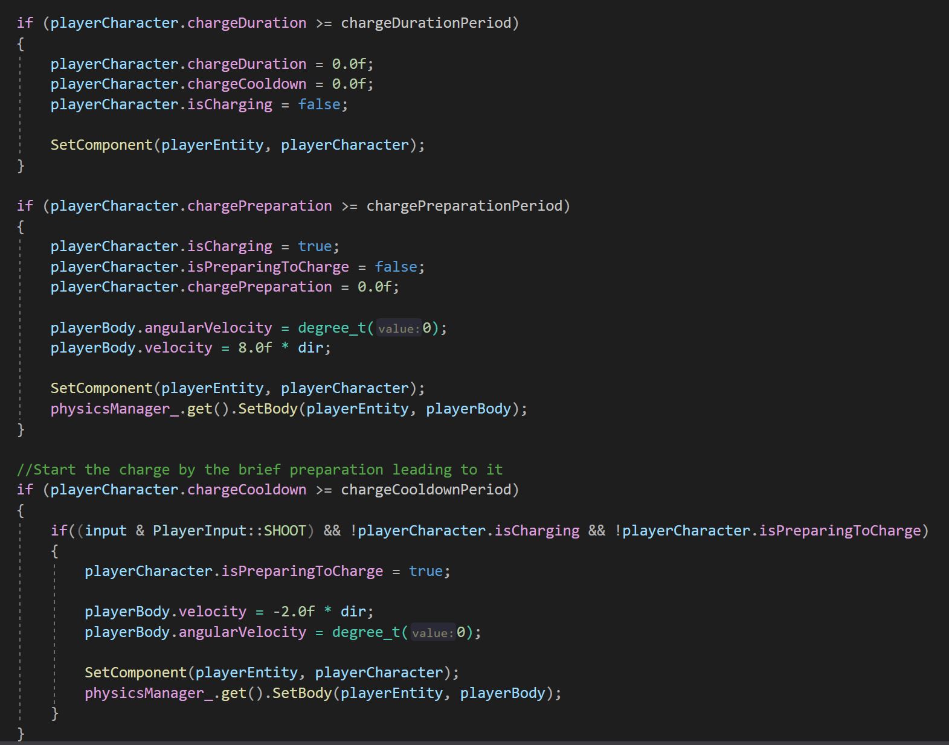The width and height of the screenshot is (949, 745).
Task: Click 'false' in 'isPreparingToCharge = false' line
Action: click(x=396, y=267)
